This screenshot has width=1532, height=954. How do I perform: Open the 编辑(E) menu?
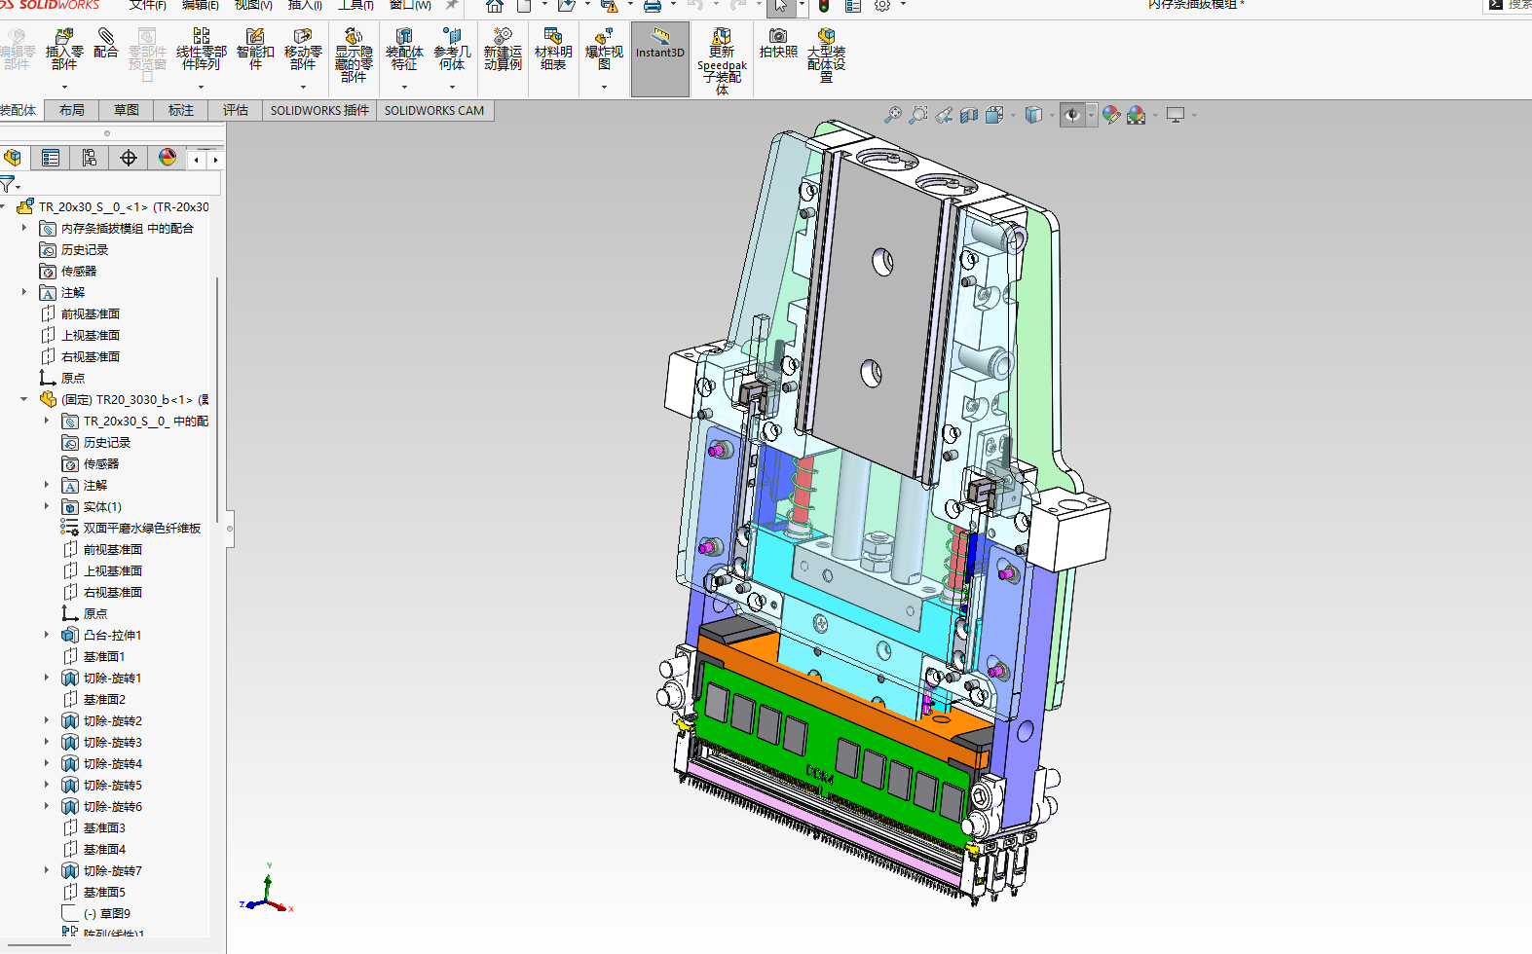pyautogui.click(x=201, y=5)
